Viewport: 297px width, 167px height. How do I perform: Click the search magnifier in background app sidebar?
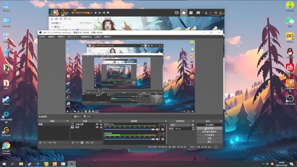pyautogui.click(x=70, y=19)
